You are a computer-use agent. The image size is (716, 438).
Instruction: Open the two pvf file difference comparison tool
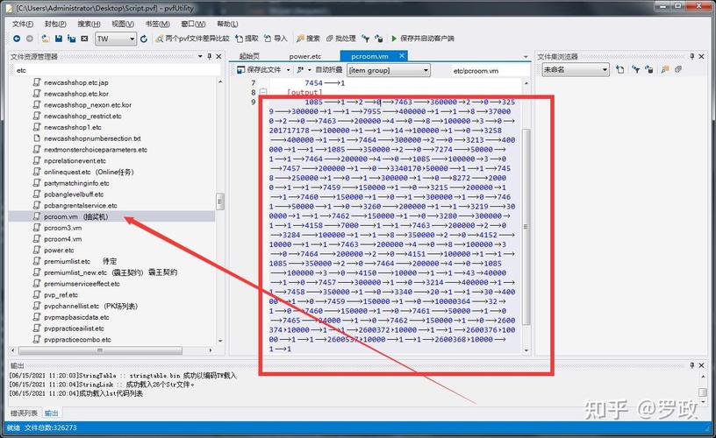[192, 39]
